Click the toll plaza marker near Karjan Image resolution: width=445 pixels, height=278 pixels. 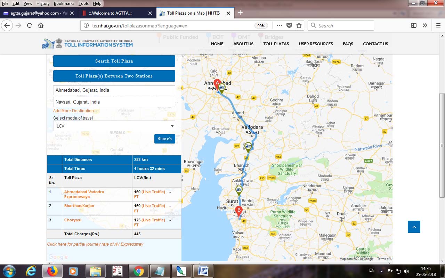tap(248, 147)
